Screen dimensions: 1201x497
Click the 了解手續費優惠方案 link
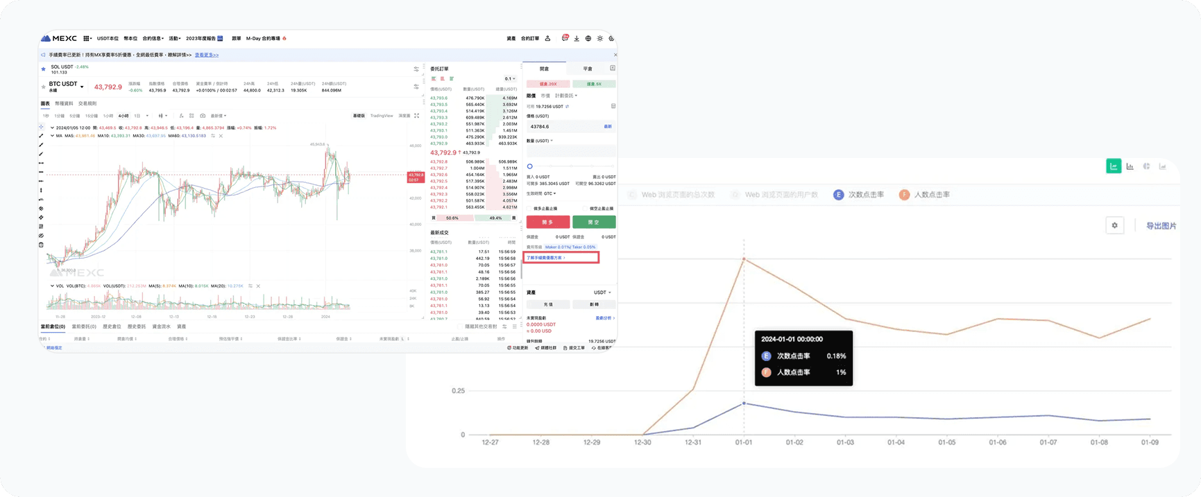545,258
